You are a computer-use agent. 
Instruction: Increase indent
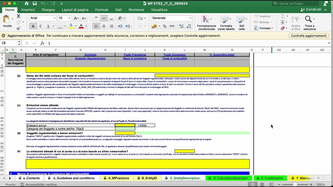(127, 26)
